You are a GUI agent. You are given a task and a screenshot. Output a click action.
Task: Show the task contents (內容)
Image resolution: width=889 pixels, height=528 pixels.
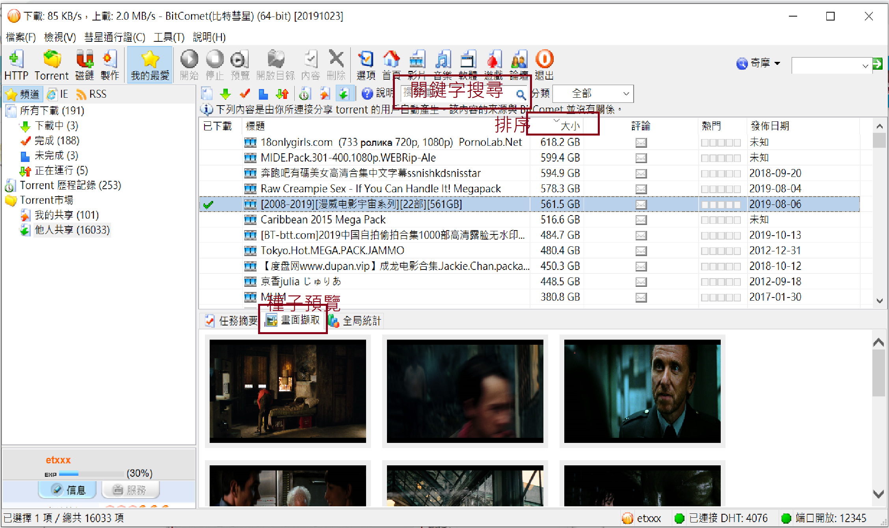point(311,65)
